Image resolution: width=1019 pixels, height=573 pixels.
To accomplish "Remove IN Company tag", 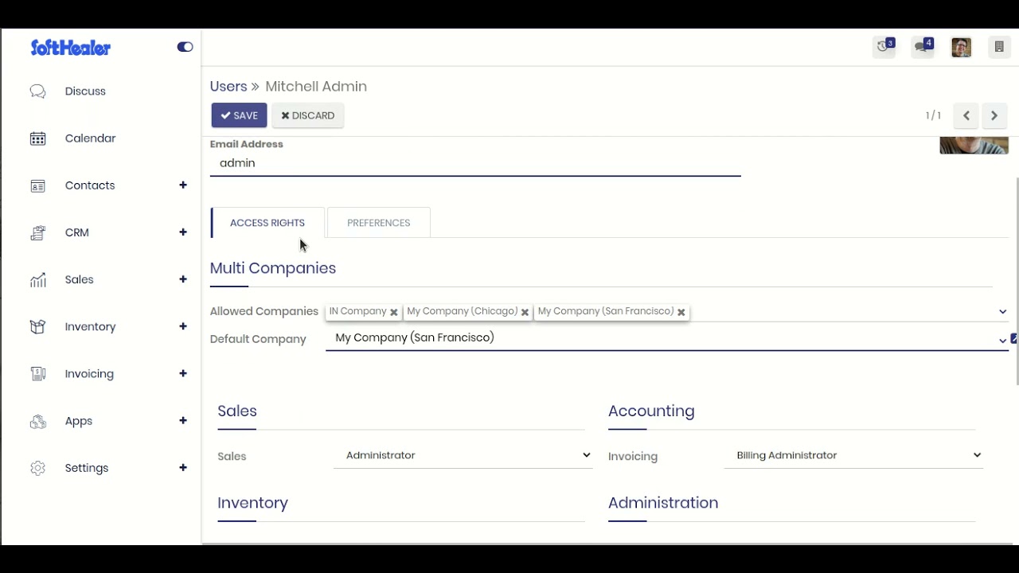I will [x=393, y=312].
